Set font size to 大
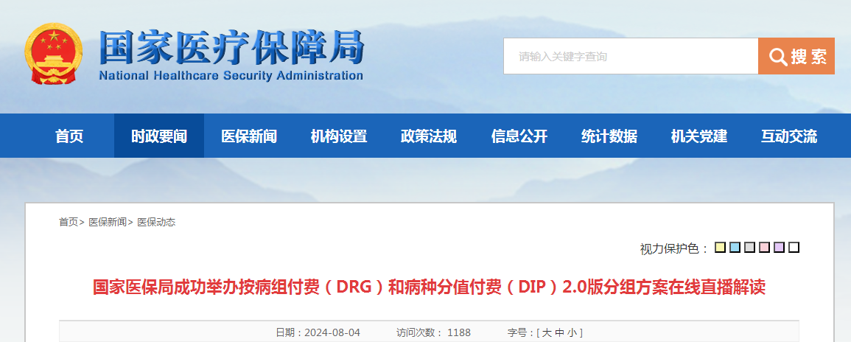Image resolution: width=851 pixels, height=342 pixels. [x=547, y=332]
